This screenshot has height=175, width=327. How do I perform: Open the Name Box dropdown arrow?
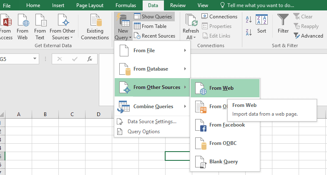[35, 59]
